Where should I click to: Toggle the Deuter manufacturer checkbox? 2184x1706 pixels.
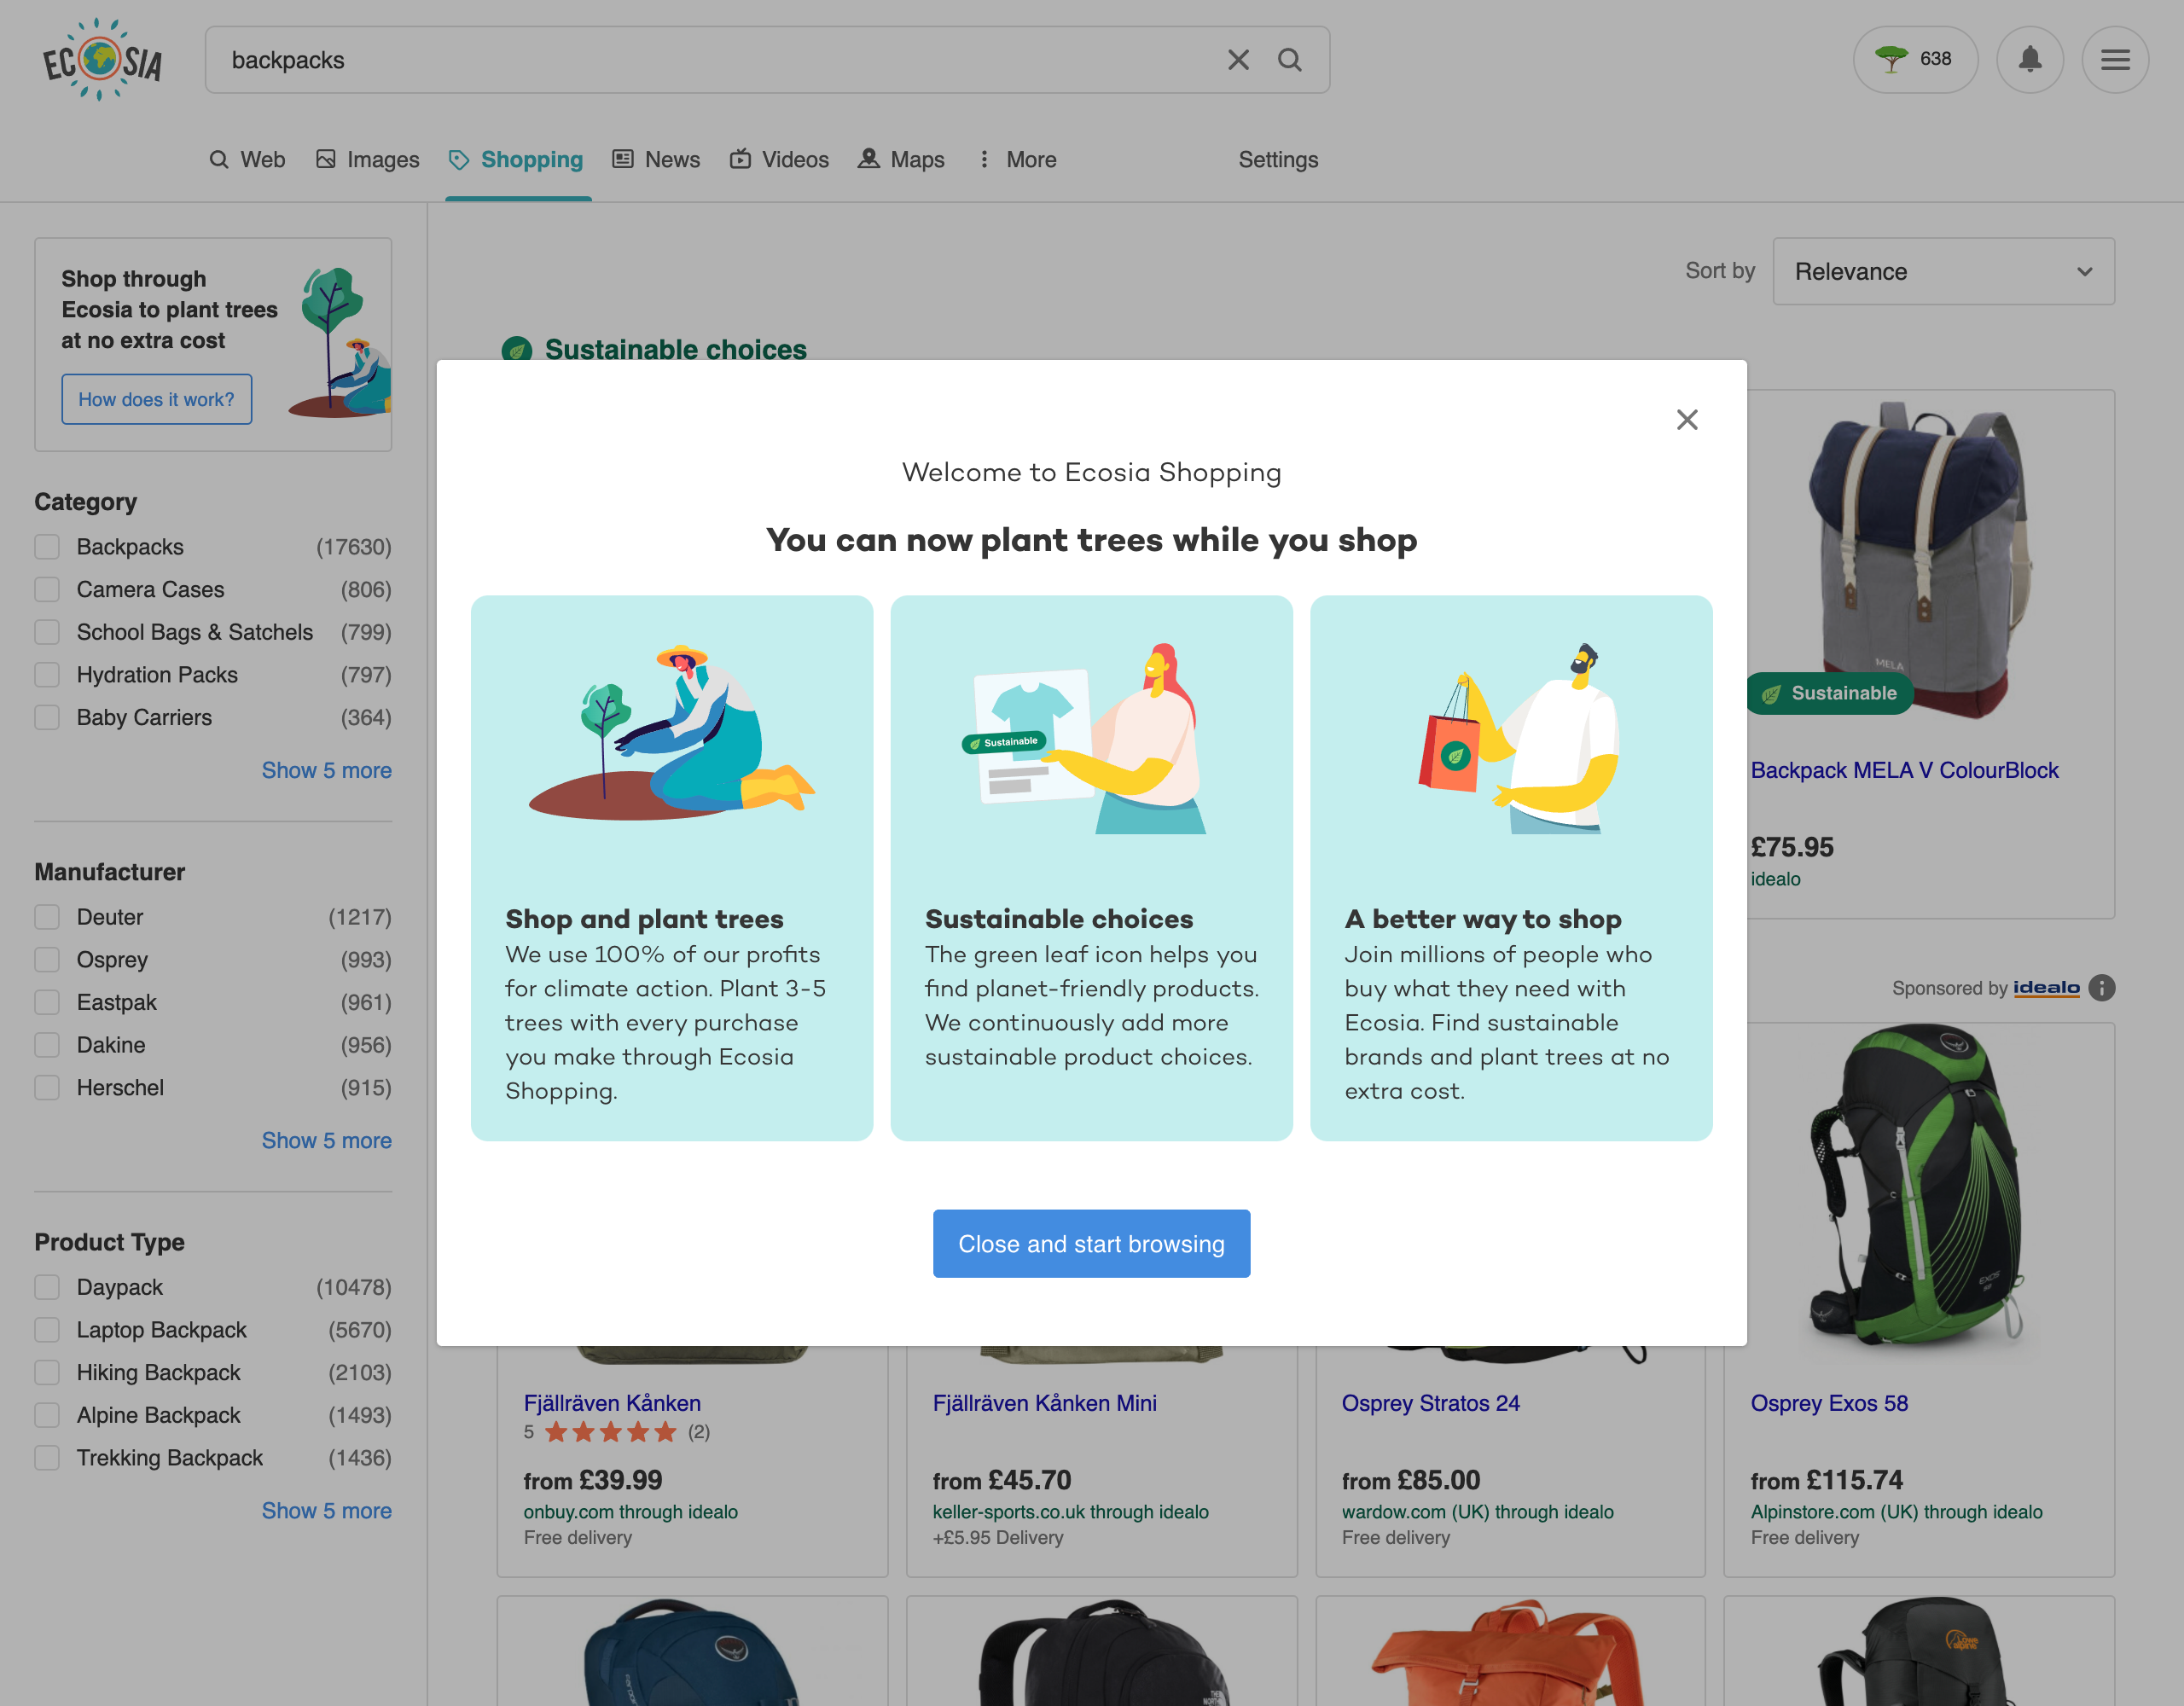pos(46,917)
